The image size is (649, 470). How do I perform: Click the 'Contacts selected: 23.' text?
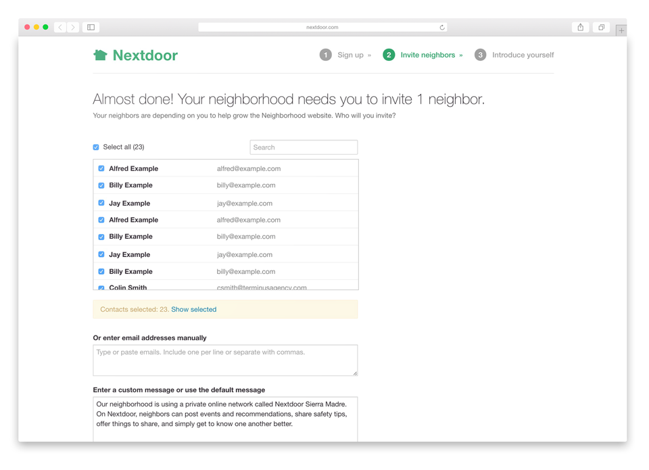(135, 309)
